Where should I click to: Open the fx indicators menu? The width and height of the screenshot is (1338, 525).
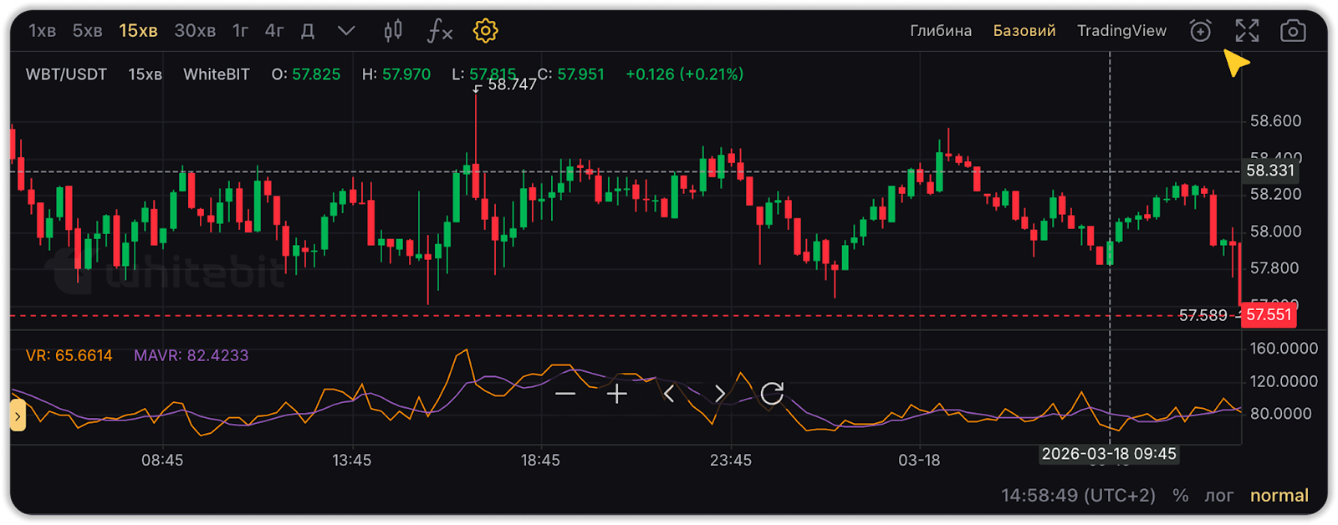click(x=439, y=31)
